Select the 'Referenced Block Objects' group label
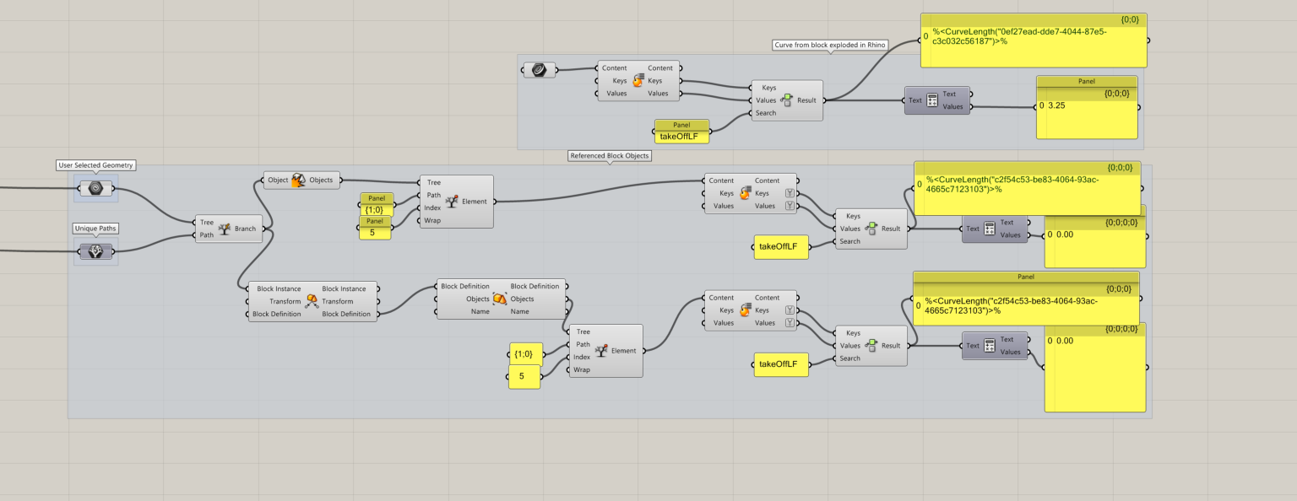Image resolution: width=1297 pixels, height=501 pixels. point(609,156)
